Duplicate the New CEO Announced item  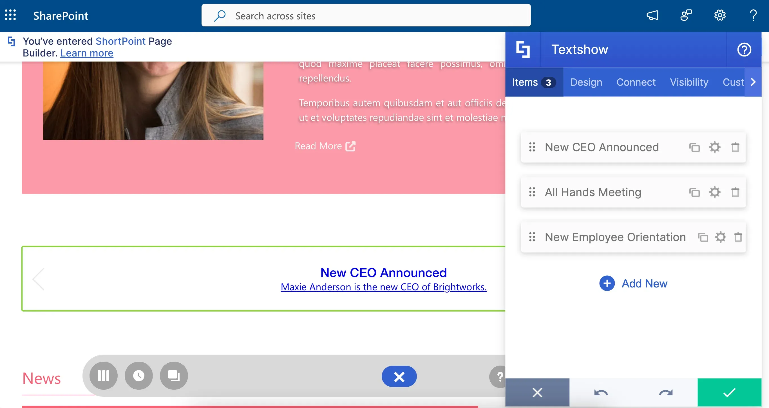[x=694, y=147]
